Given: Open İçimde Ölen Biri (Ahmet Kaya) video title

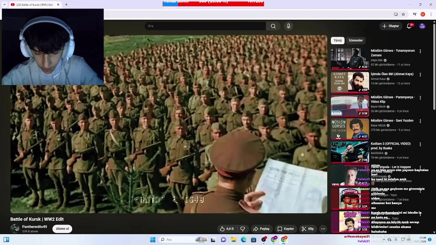Looking at the screenshot, I should pos(392,74).
